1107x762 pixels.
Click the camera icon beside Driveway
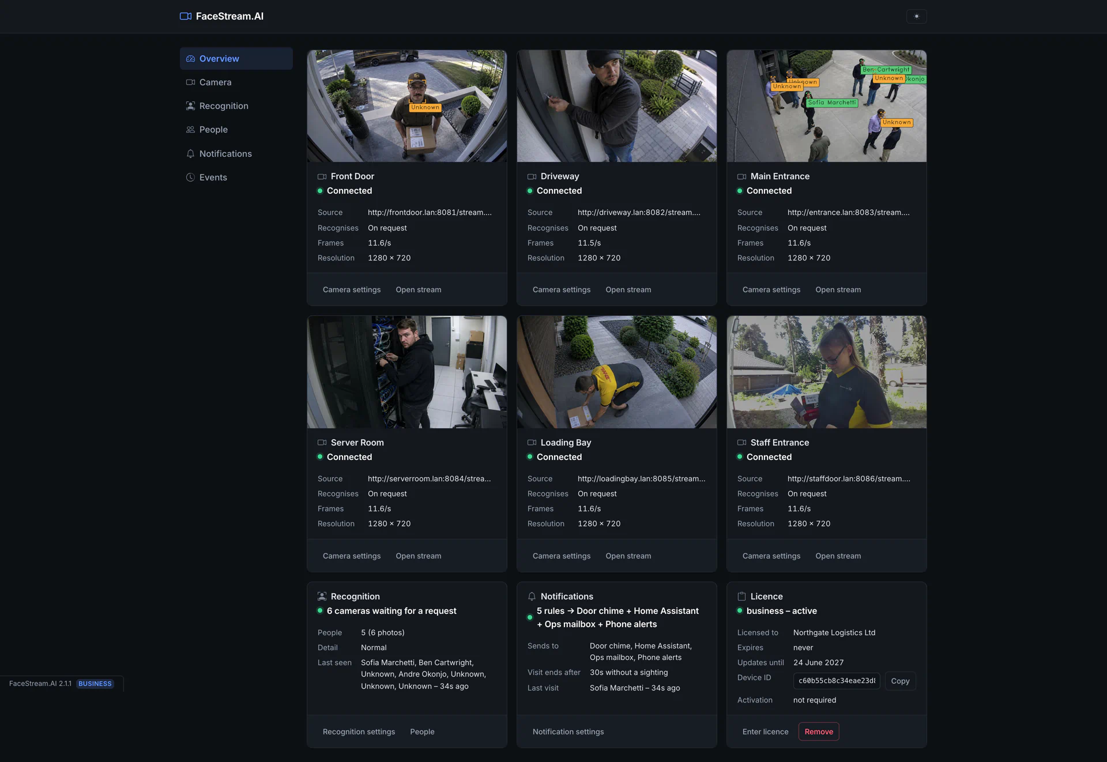coord(532,176)
